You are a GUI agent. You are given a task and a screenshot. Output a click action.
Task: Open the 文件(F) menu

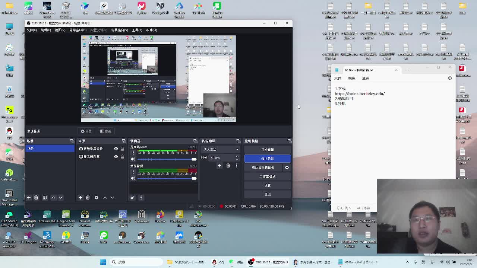[x=32, y=30]
